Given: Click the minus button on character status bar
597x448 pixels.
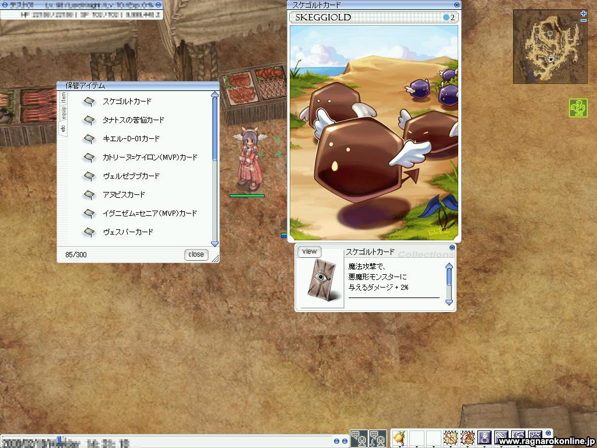Looking at the screenshot, I should click(x=159, y=5).
